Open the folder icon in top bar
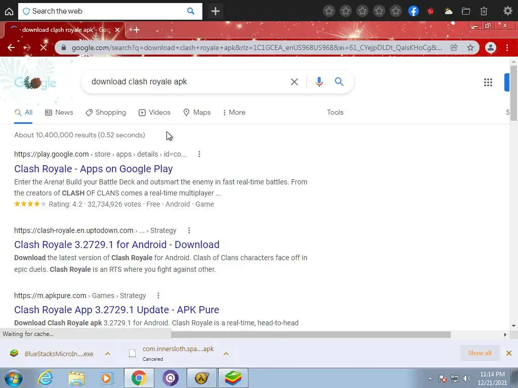 [x=466, y=11]
